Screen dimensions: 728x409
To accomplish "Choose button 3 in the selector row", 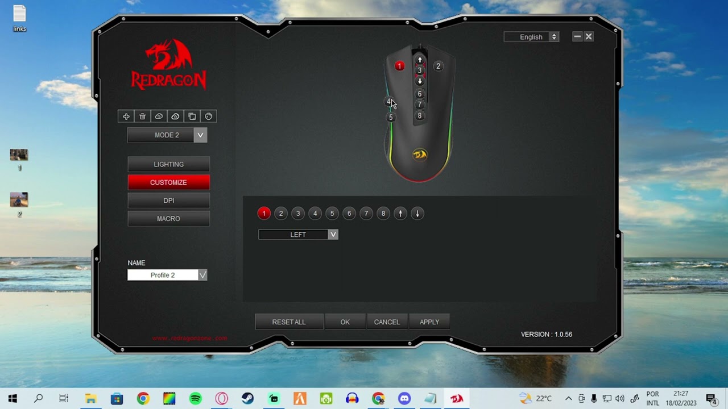I will click(x=298, y=214).
